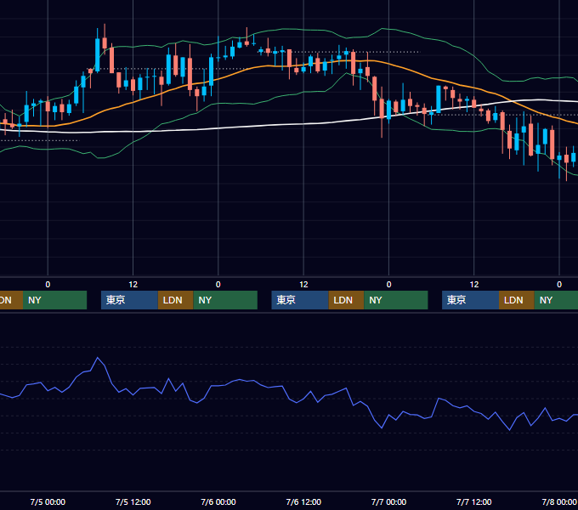Click the 7/8 00:00 date label

point(559,501)
